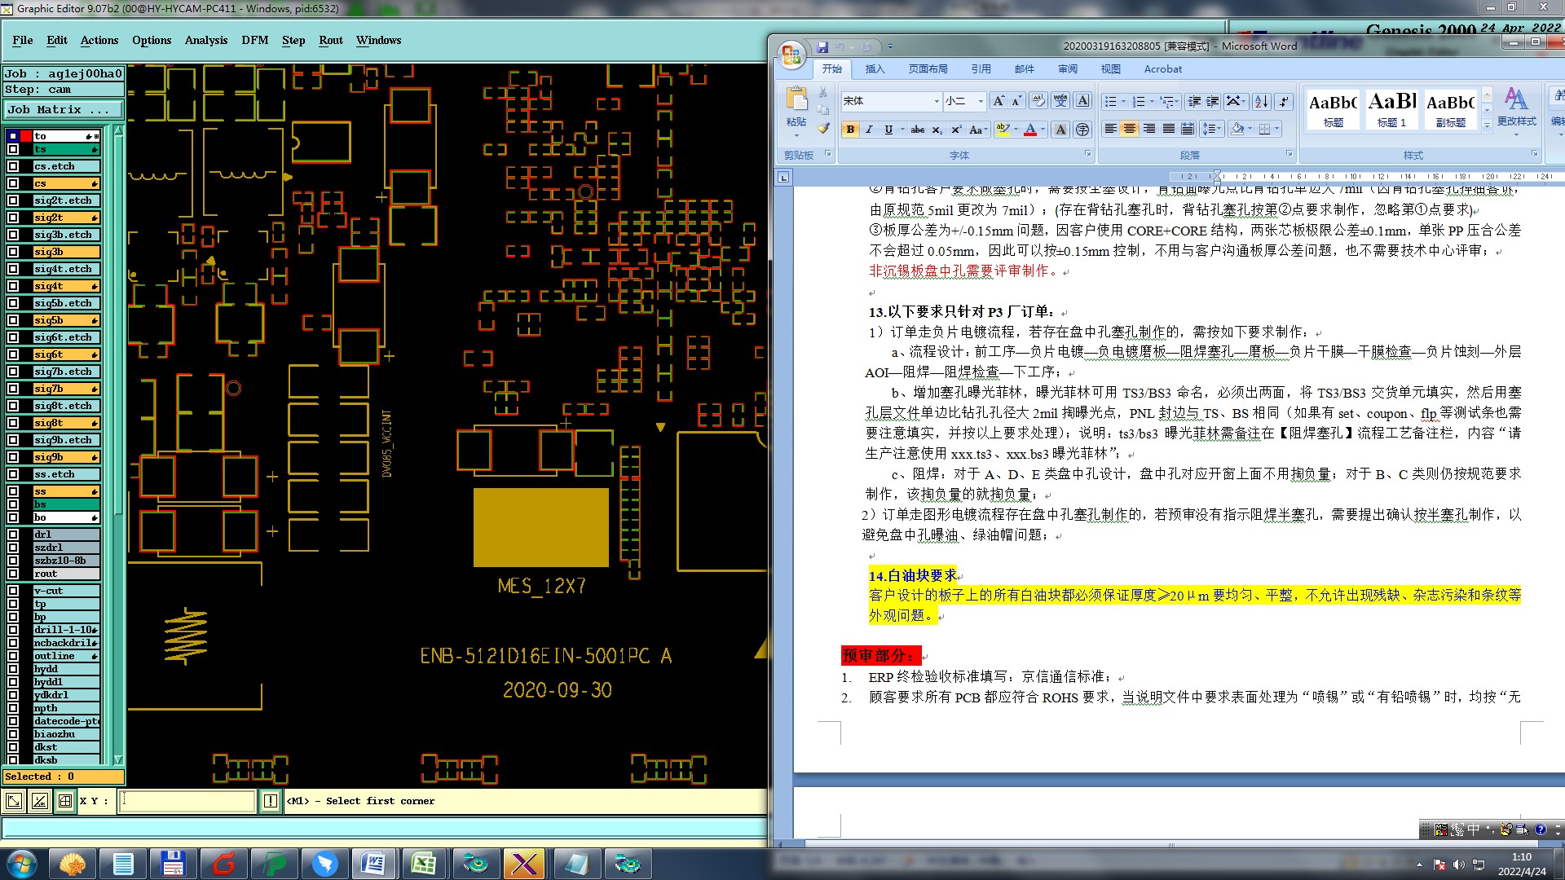Click the clear formatting eraser icon
1565x880 pixels.
(1037, 101)
